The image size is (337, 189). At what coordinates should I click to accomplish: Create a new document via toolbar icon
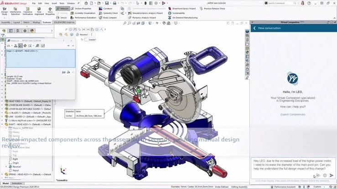92,3
